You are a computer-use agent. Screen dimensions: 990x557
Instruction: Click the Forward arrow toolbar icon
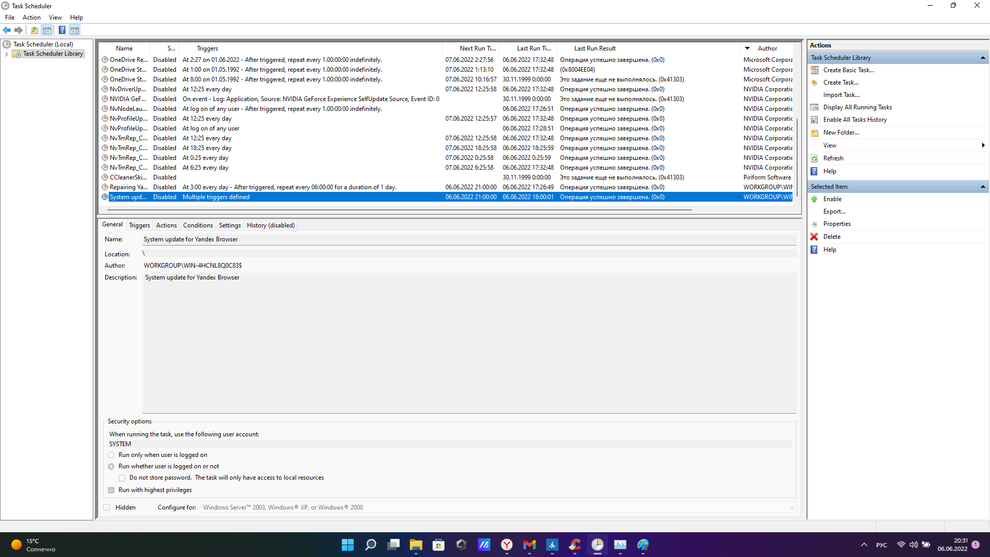pyautogui.click(x=19, y=30)
